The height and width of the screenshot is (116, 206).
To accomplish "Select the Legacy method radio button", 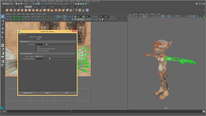I will (x=35, y=39).
